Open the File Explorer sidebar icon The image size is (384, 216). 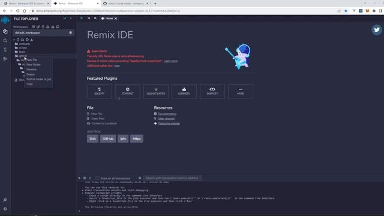click(x=5, y=32)
